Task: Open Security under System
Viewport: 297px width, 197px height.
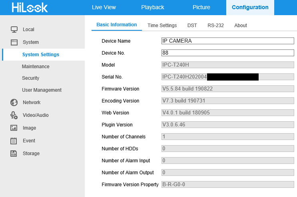Action: click(x=30, y=78)
